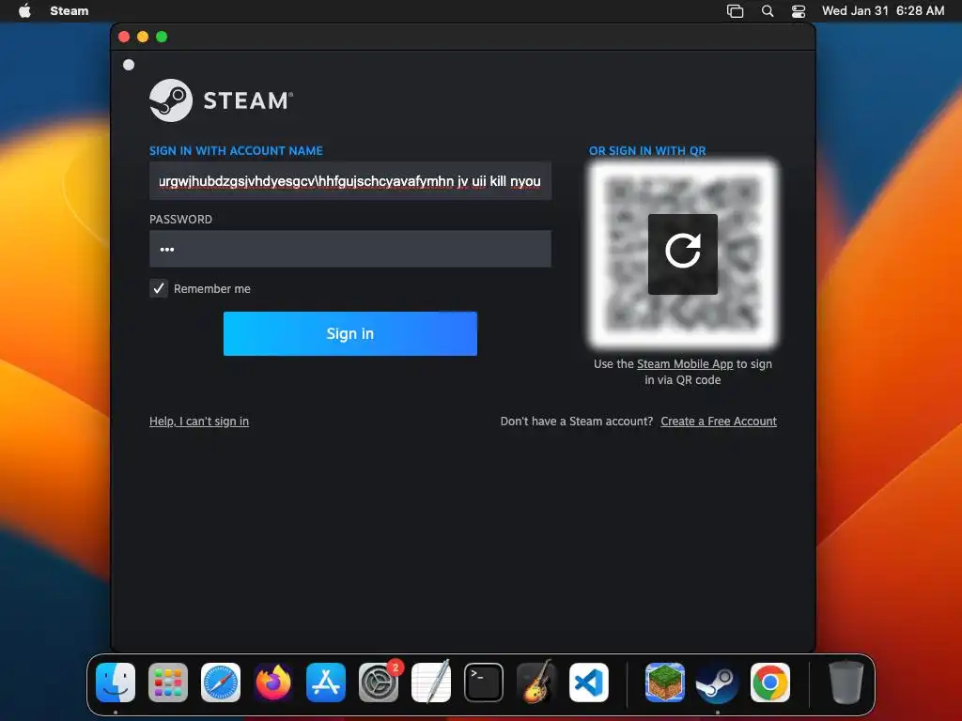Click the Steam logo in login window
Screen dimensions: 962x721
click(221, 100)
